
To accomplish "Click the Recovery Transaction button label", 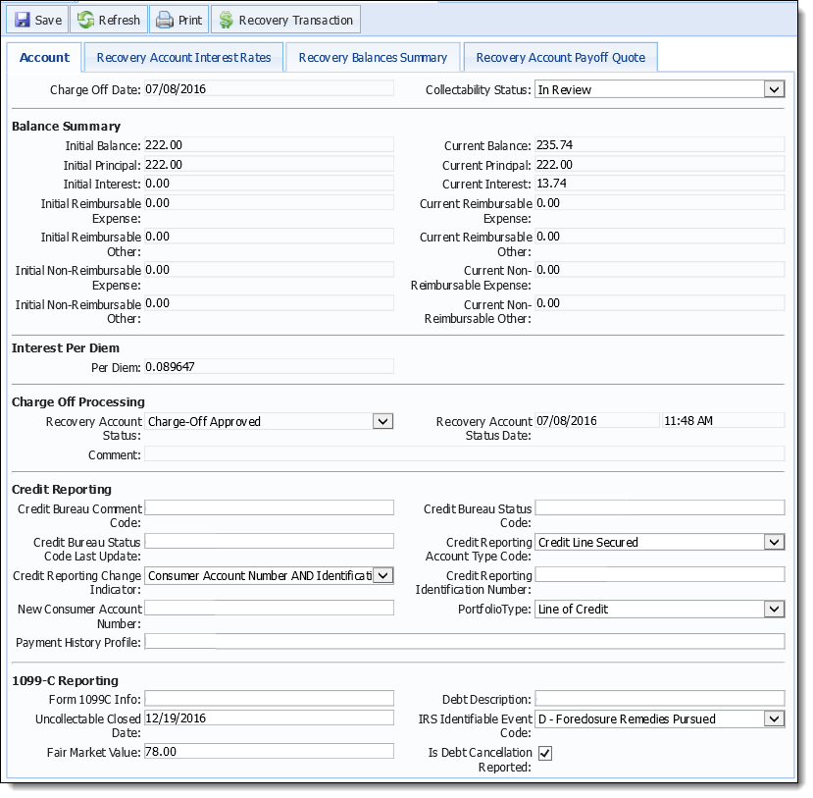I will 295,21.
